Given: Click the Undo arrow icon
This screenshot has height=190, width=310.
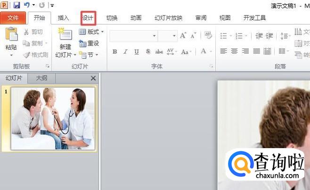Looking at the screenshot, I should coord(26,5).
